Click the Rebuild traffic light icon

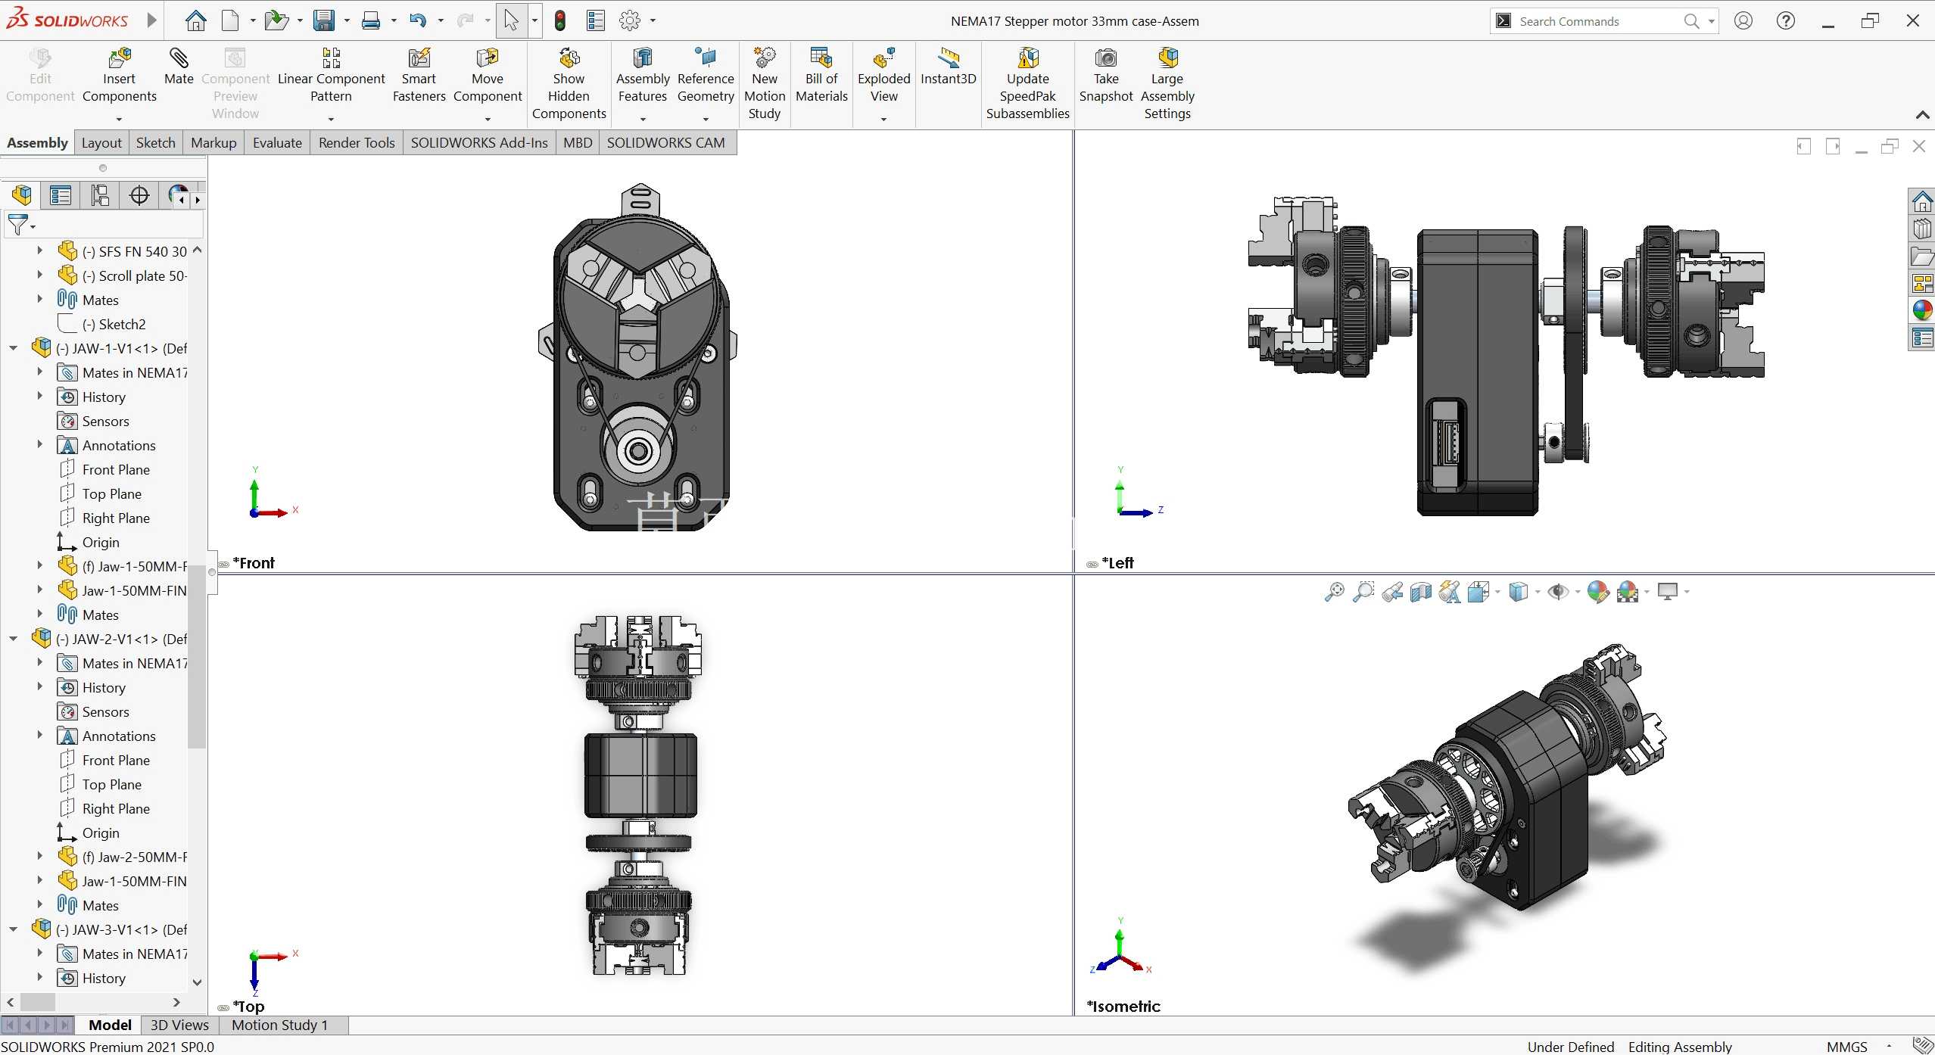[560, 20]
